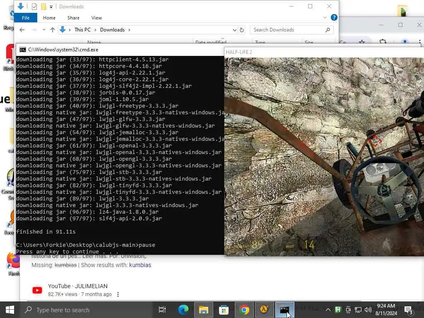Open the volume control tray icon
This screenshot has width=424, height=318.
pos(368,310)
